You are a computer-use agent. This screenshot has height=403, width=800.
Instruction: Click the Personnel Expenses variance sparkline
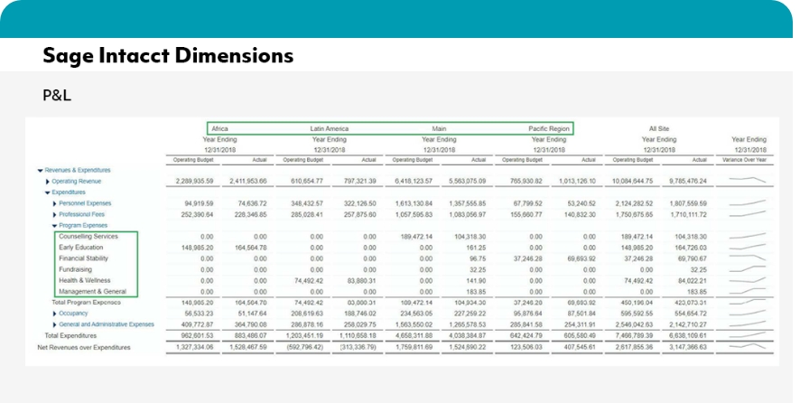[x=746, y=203]
